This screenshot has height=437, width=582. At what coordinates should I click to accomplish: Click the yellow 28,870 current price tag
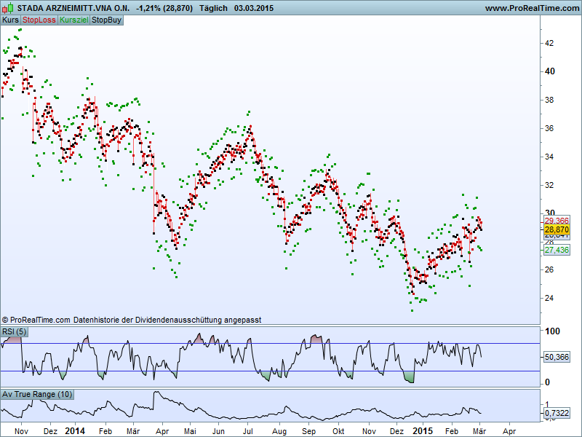pos(557,229)
